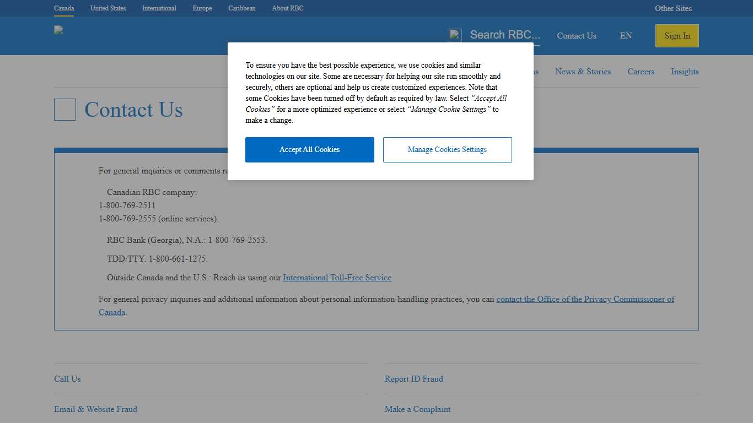Click the search magnifier icon

(x=455, y=35)
